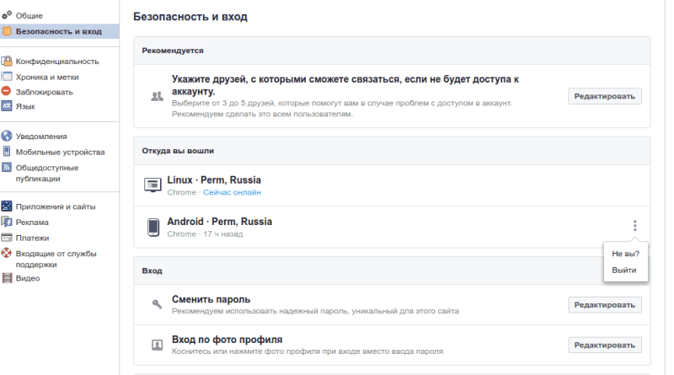Screen dimensions: 674x375
Task: Click Редактировать for Сменить пароль
Action: coord(605,305)
